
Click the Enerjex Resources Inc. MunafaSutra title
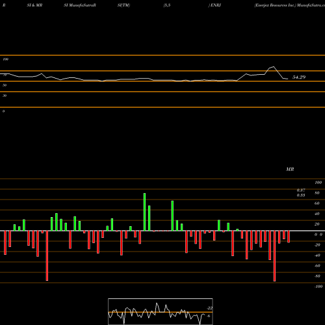point(290,5)
